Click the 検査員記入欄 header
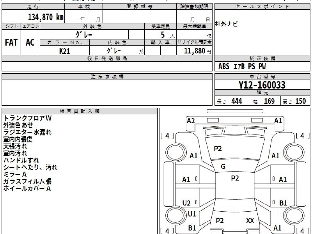 [80, 111]
